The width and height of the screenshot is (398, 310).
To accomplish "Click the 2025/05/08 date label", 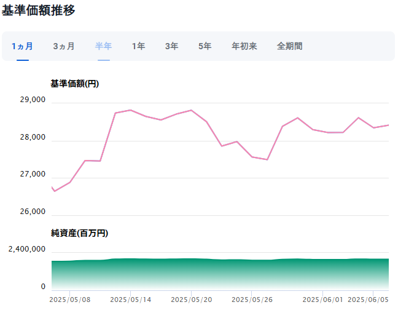I will pyautogui.click(x=70, y=300).
